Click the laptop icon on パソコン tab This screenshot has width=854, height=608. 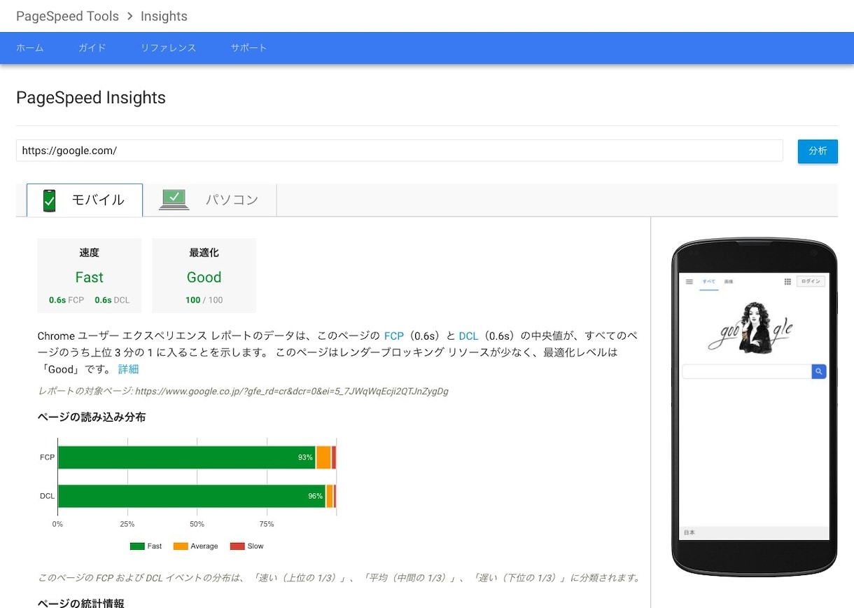click(174, 200)
